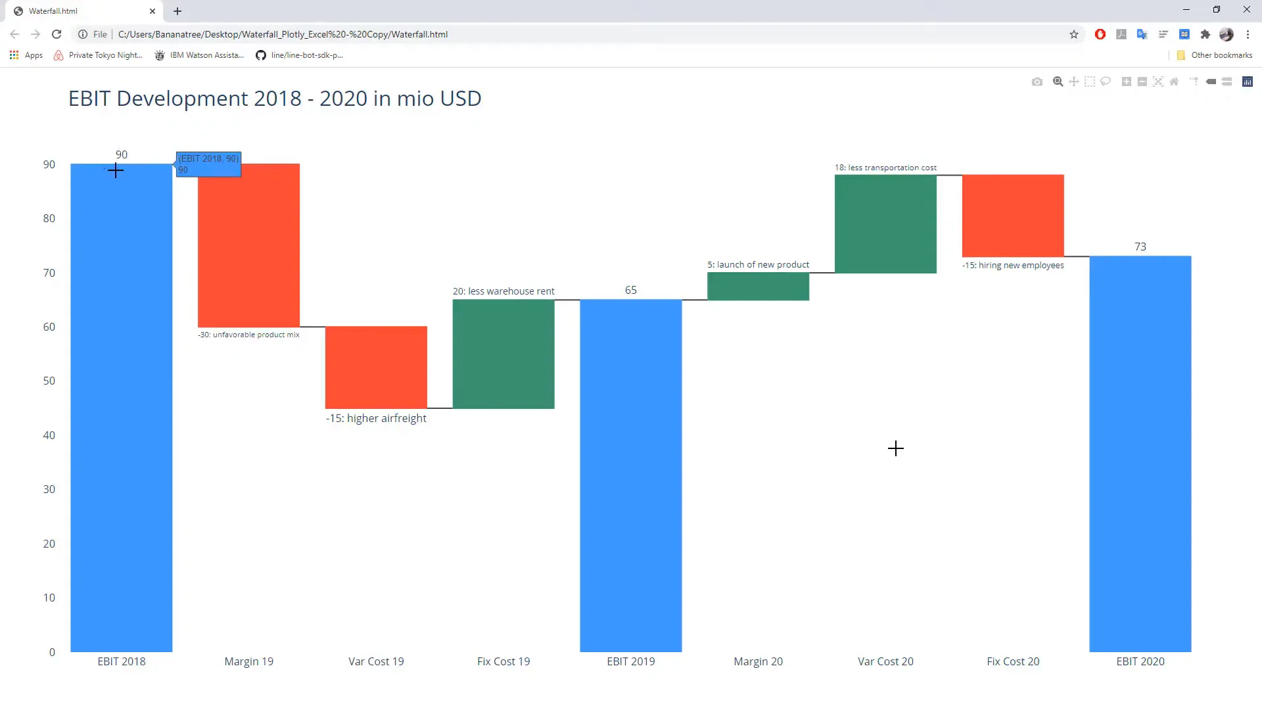
Task: Activate Lasso Select mode
Action: (x=1106, y=82)
